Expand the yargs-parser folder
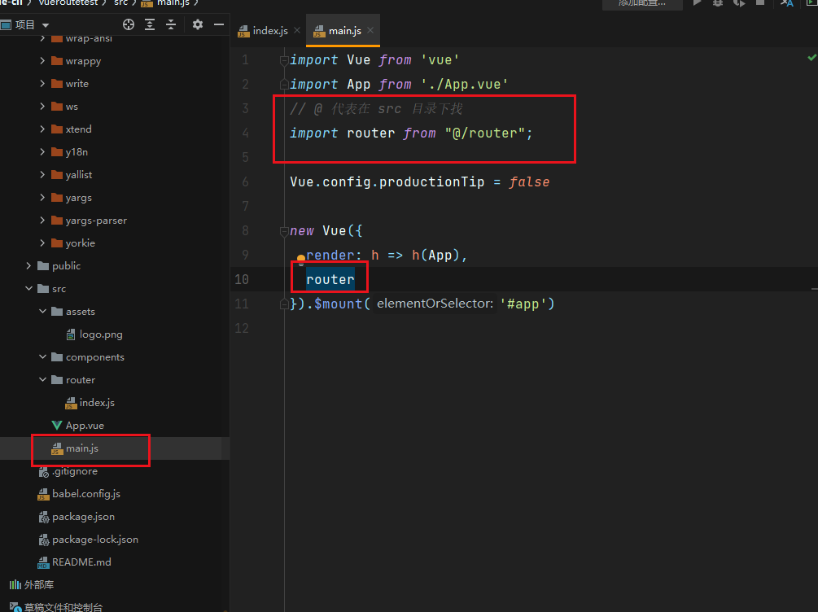 [x=43, y=221]
